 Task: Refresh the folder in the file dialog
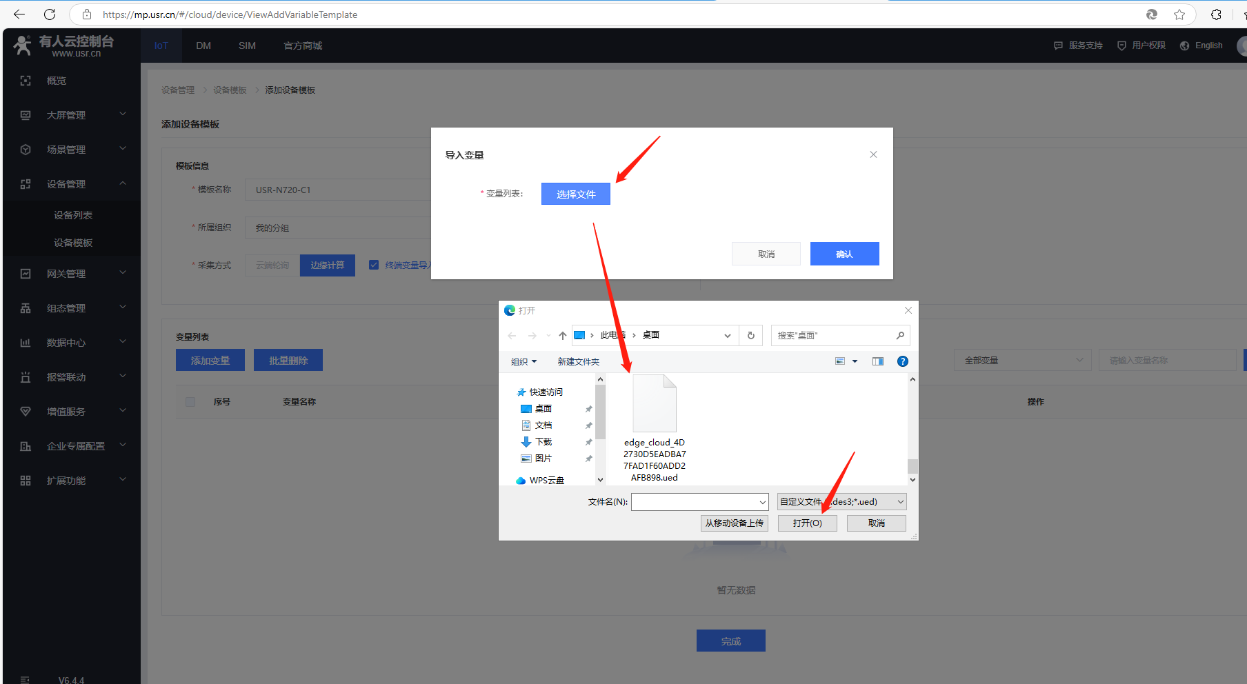[751, 336]
